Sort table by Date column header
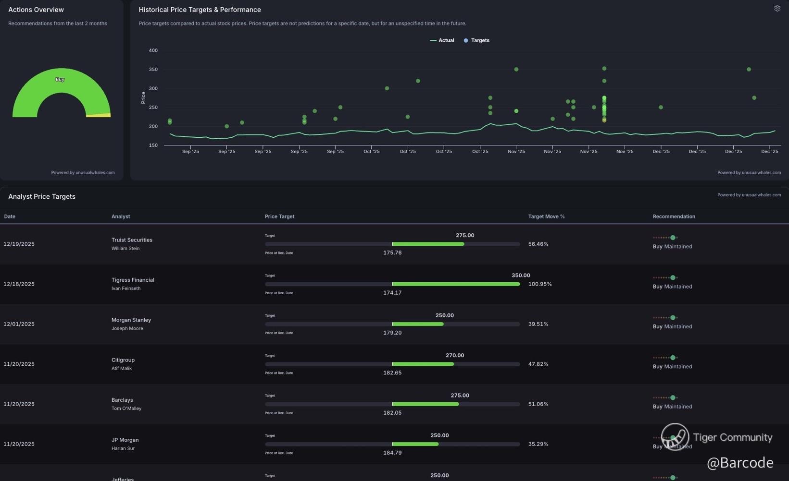Screen dimensions: 789x481 click(x=10, y=216)
